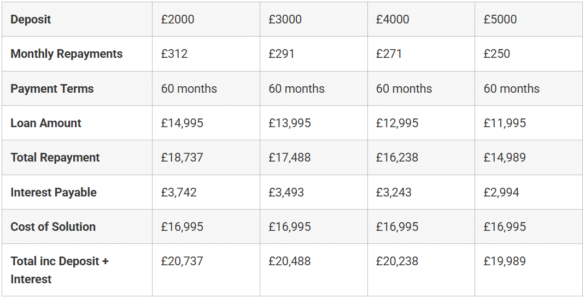Viewport: 585px width, 298px height.
Task: Select the Payment Terms row label
Action: coord(52,88)
